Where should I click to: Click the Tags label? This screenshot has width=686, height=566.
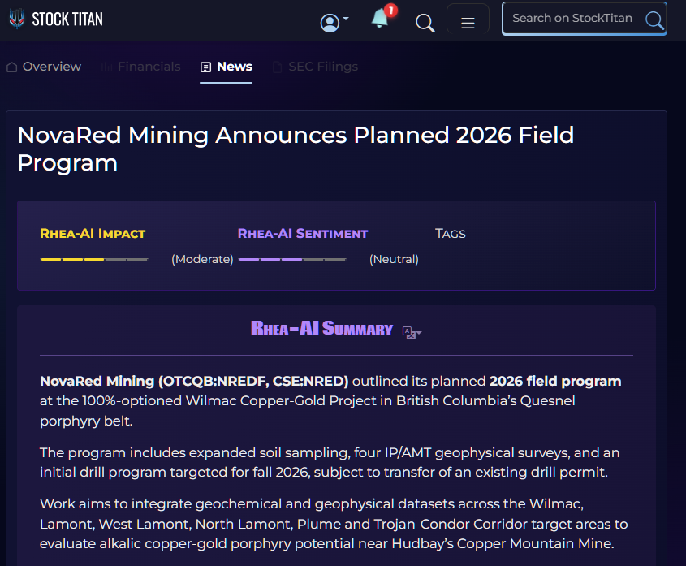(x=451, y=233)
